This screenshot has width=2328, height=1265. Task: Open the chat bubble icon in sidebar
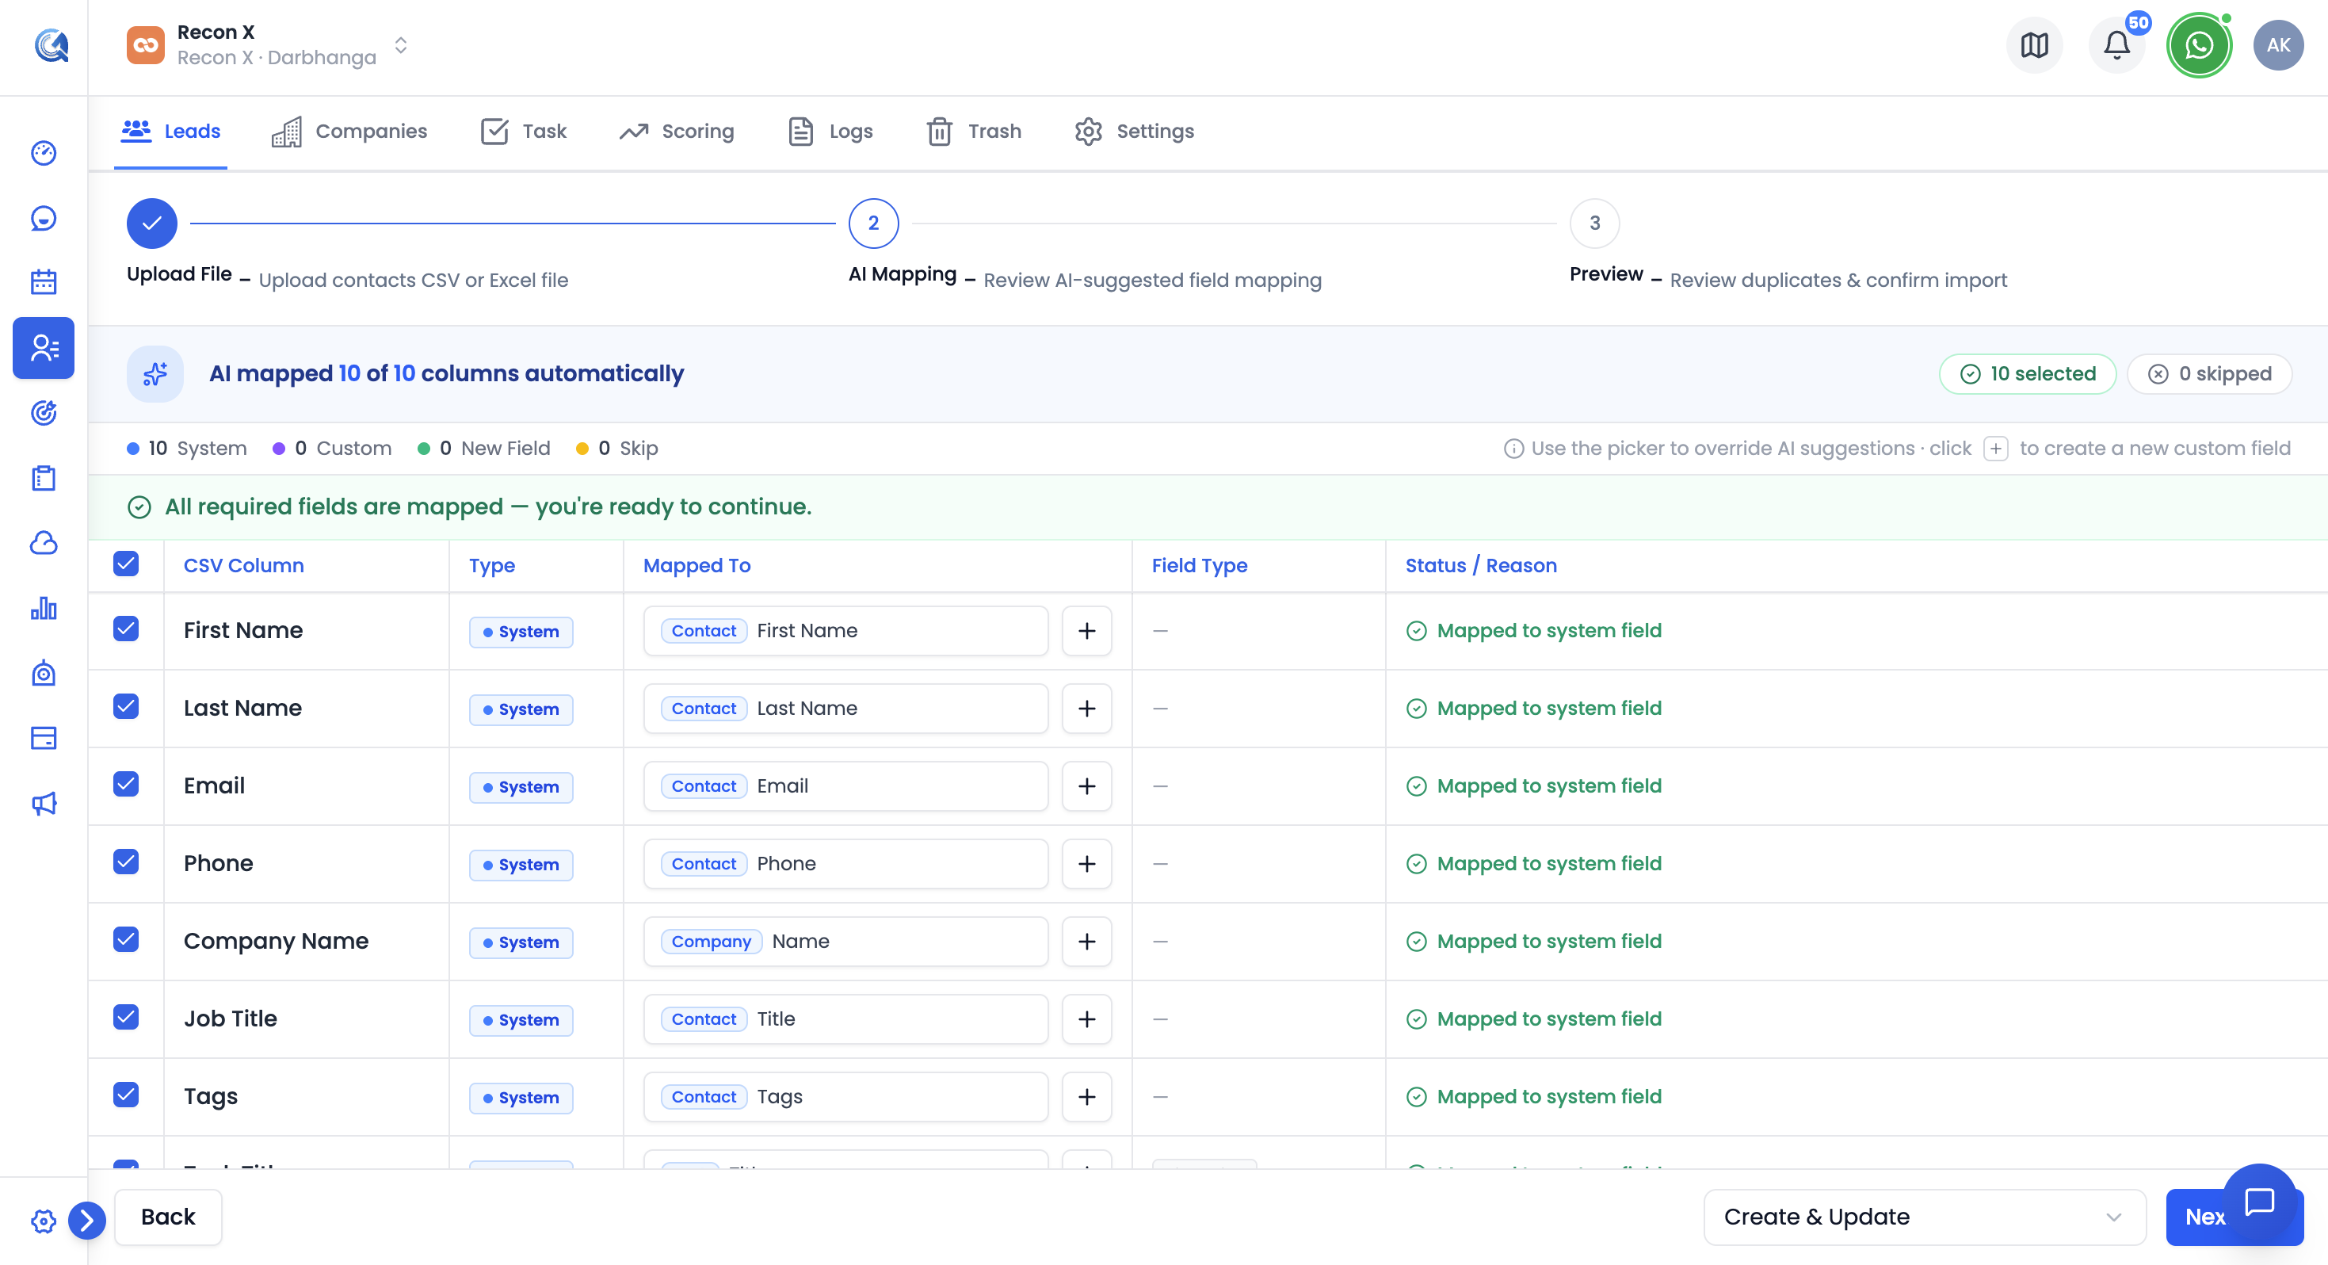point(44,218)
